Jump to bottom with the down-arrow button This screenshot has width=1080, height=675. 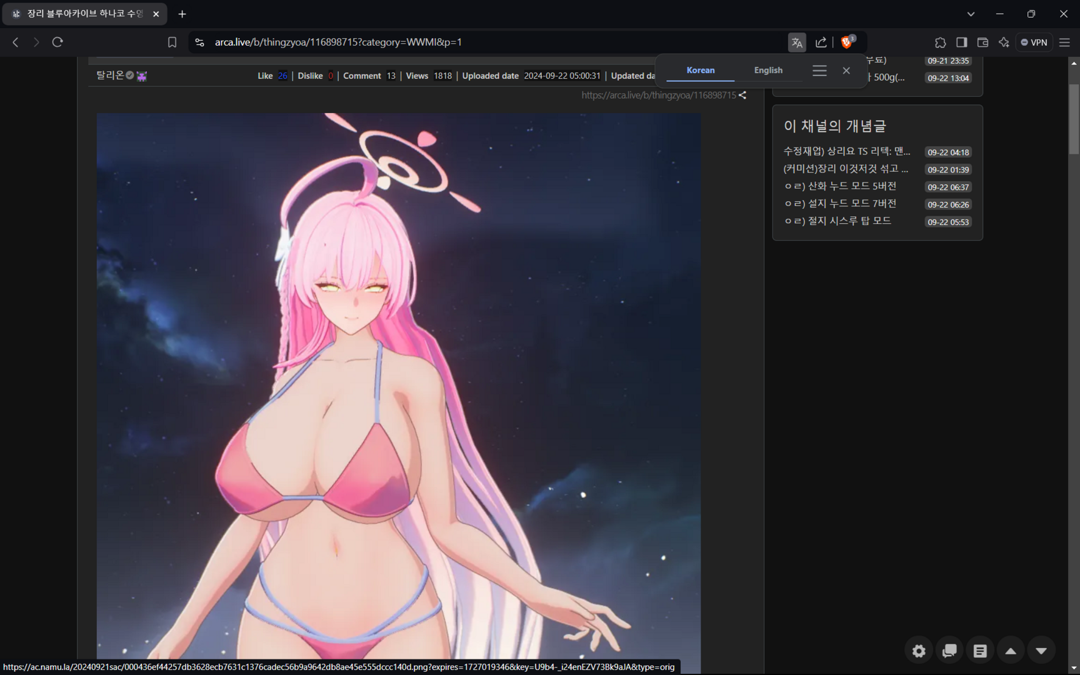click(1041, 651)
